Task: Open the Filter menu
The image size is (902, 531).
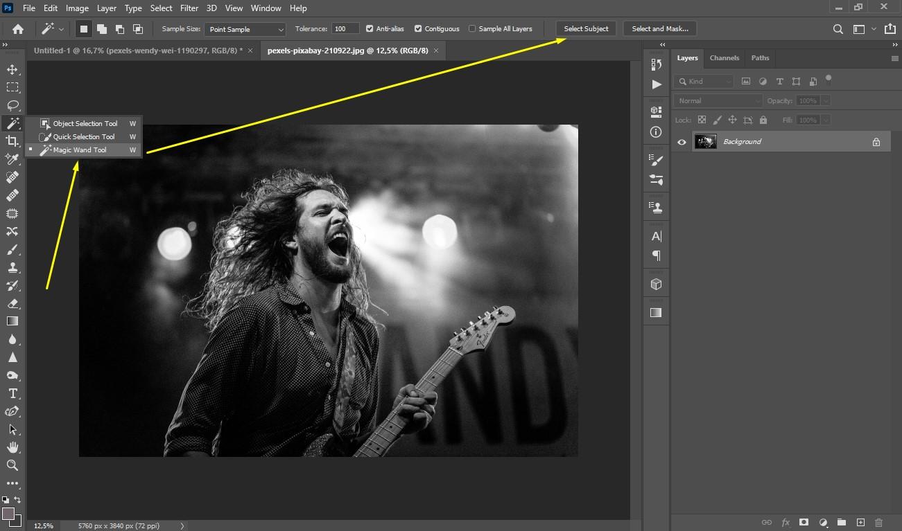Action: (189, 8)
